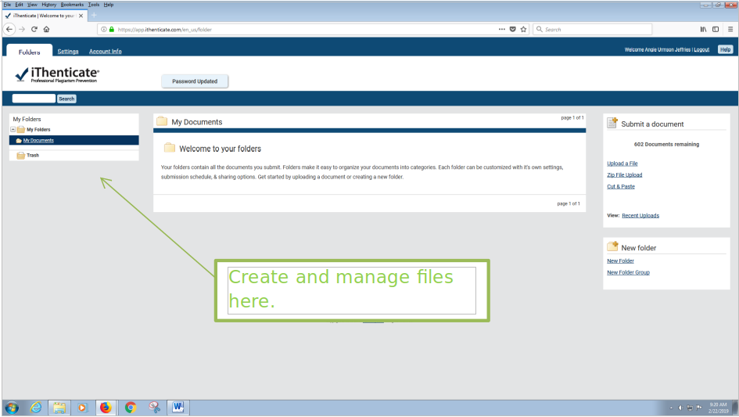Open the Trash folder icon
This screenshot has width=739, height=417.
pyautogui.click(x=20, y=156)
